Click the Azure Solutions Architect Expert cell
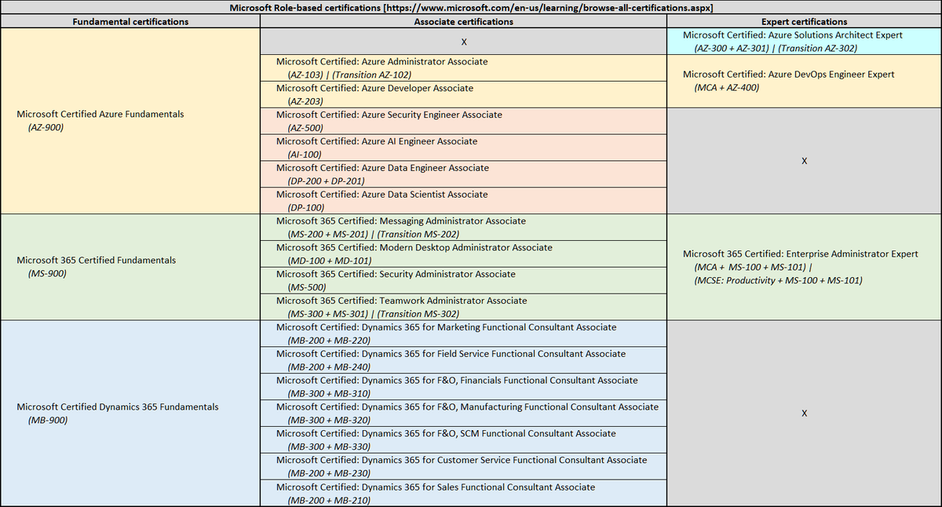This screenshot has height=507, width=942. [x=804, y=42]
